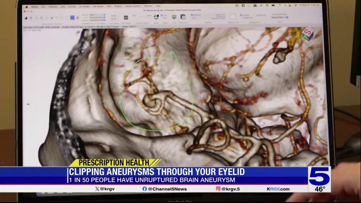The width and height of the screenshot is (361, 203).
Task: Click the highlighted blue tool in the mouse toolbar
Action: coord(72,18)
